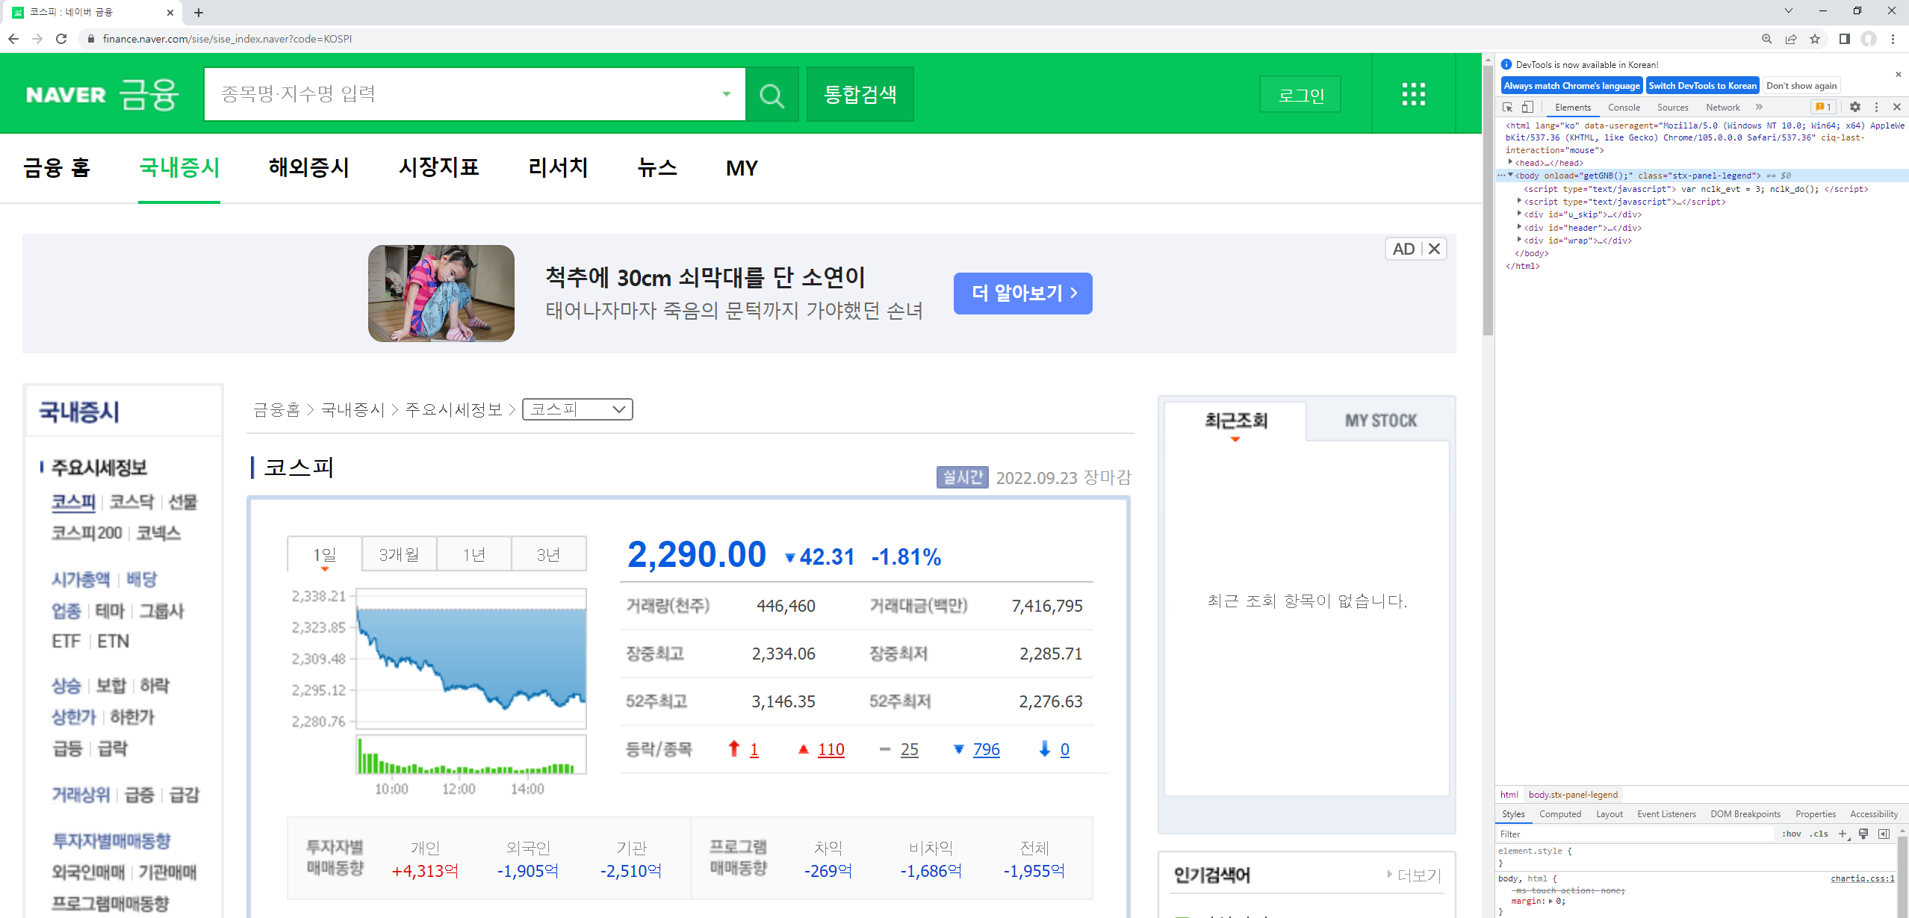
Task: Open the 코스피 index select dropdown
Action: [577, 409]
